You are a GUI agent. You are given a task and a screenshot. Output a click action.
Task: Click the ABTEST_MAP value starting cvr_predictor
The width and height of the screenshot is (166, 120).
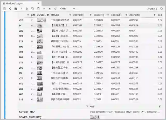point(125,112)
